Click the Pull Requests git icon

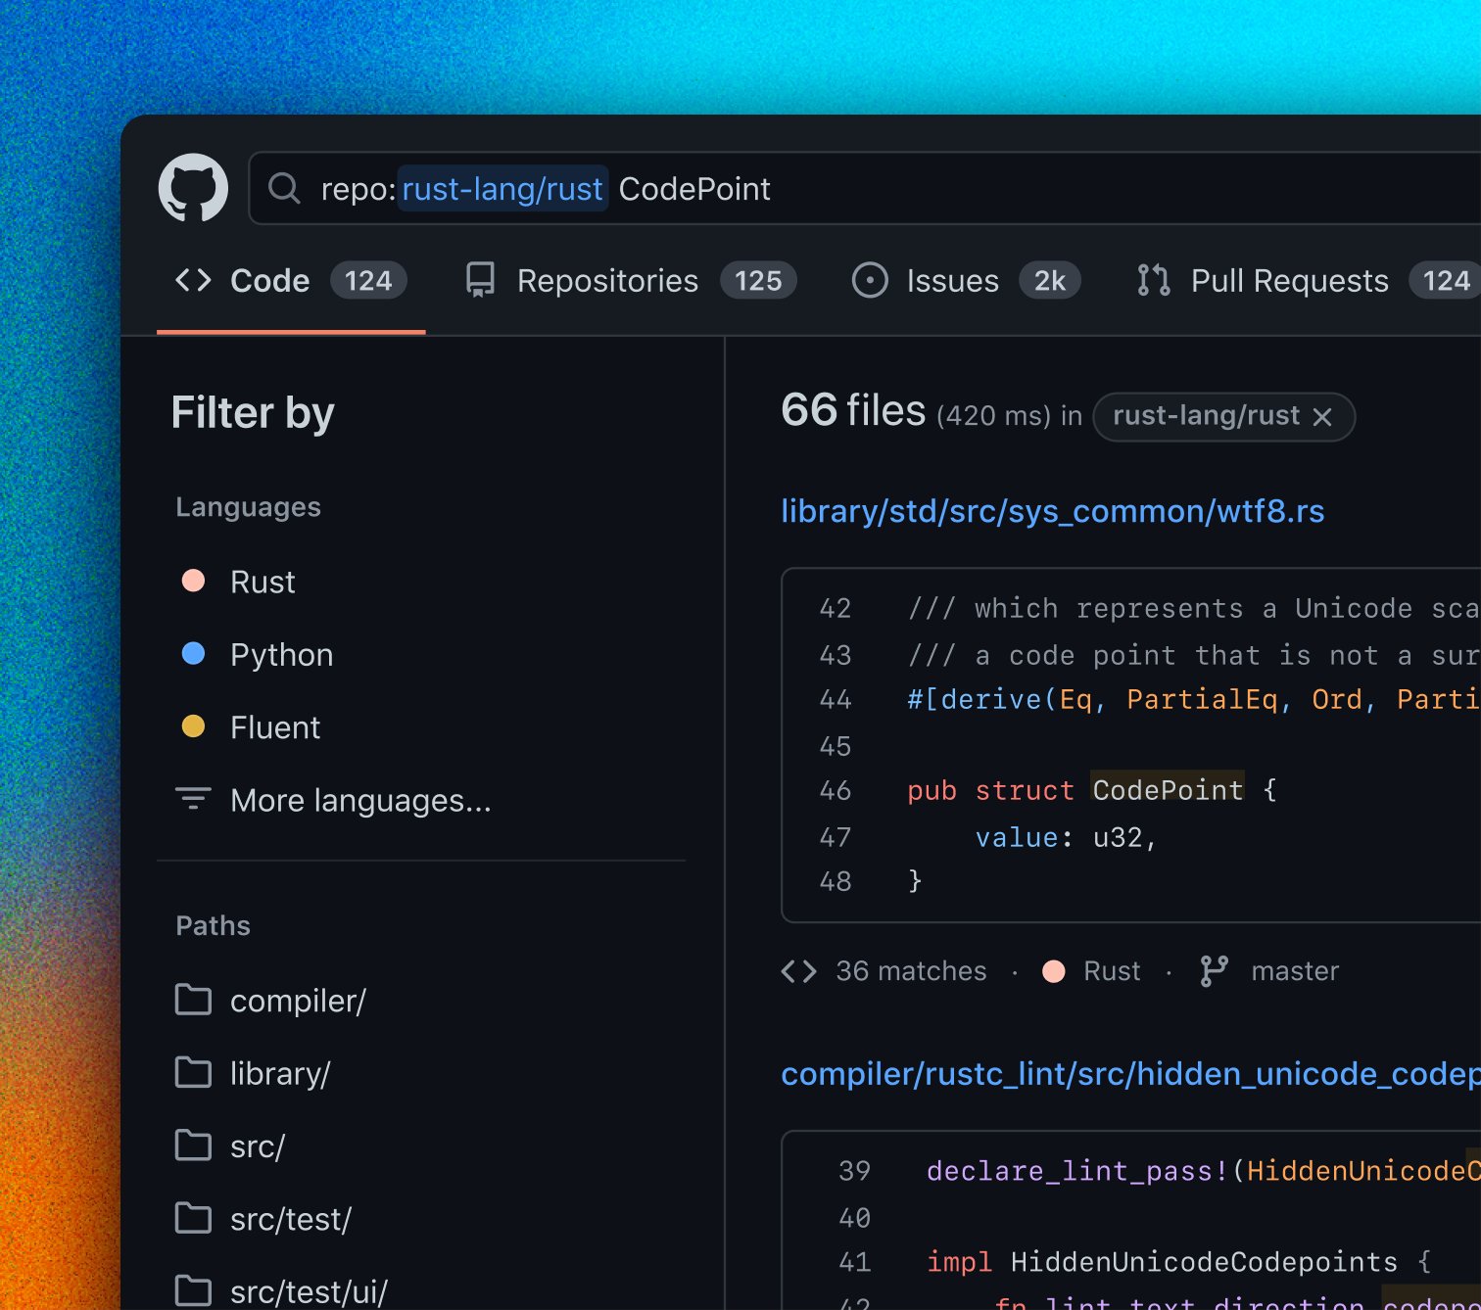point(1154,281)
